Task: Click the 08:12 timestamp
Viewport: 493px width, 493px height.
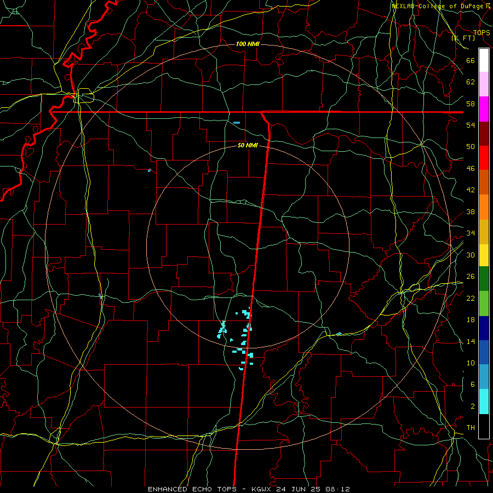Action: pyautogui.click(x=337, y=489)
